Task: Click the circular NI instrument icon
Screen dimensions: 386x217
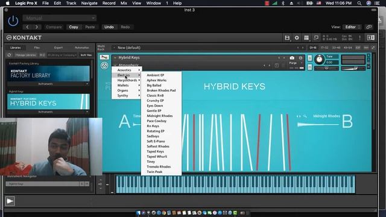Action: 104,66
